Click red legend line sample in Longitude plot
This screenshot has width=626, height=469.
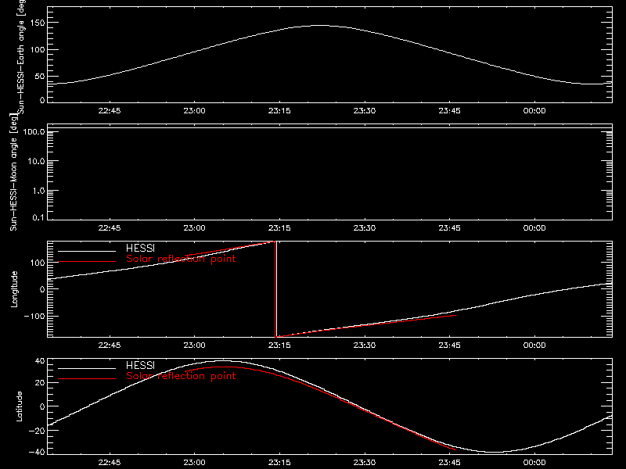point(87,262)
